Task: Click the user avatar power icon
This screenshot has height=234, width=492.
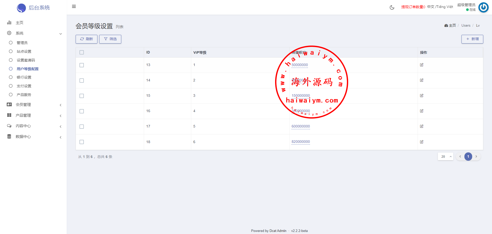Action: tap(483, 7)
